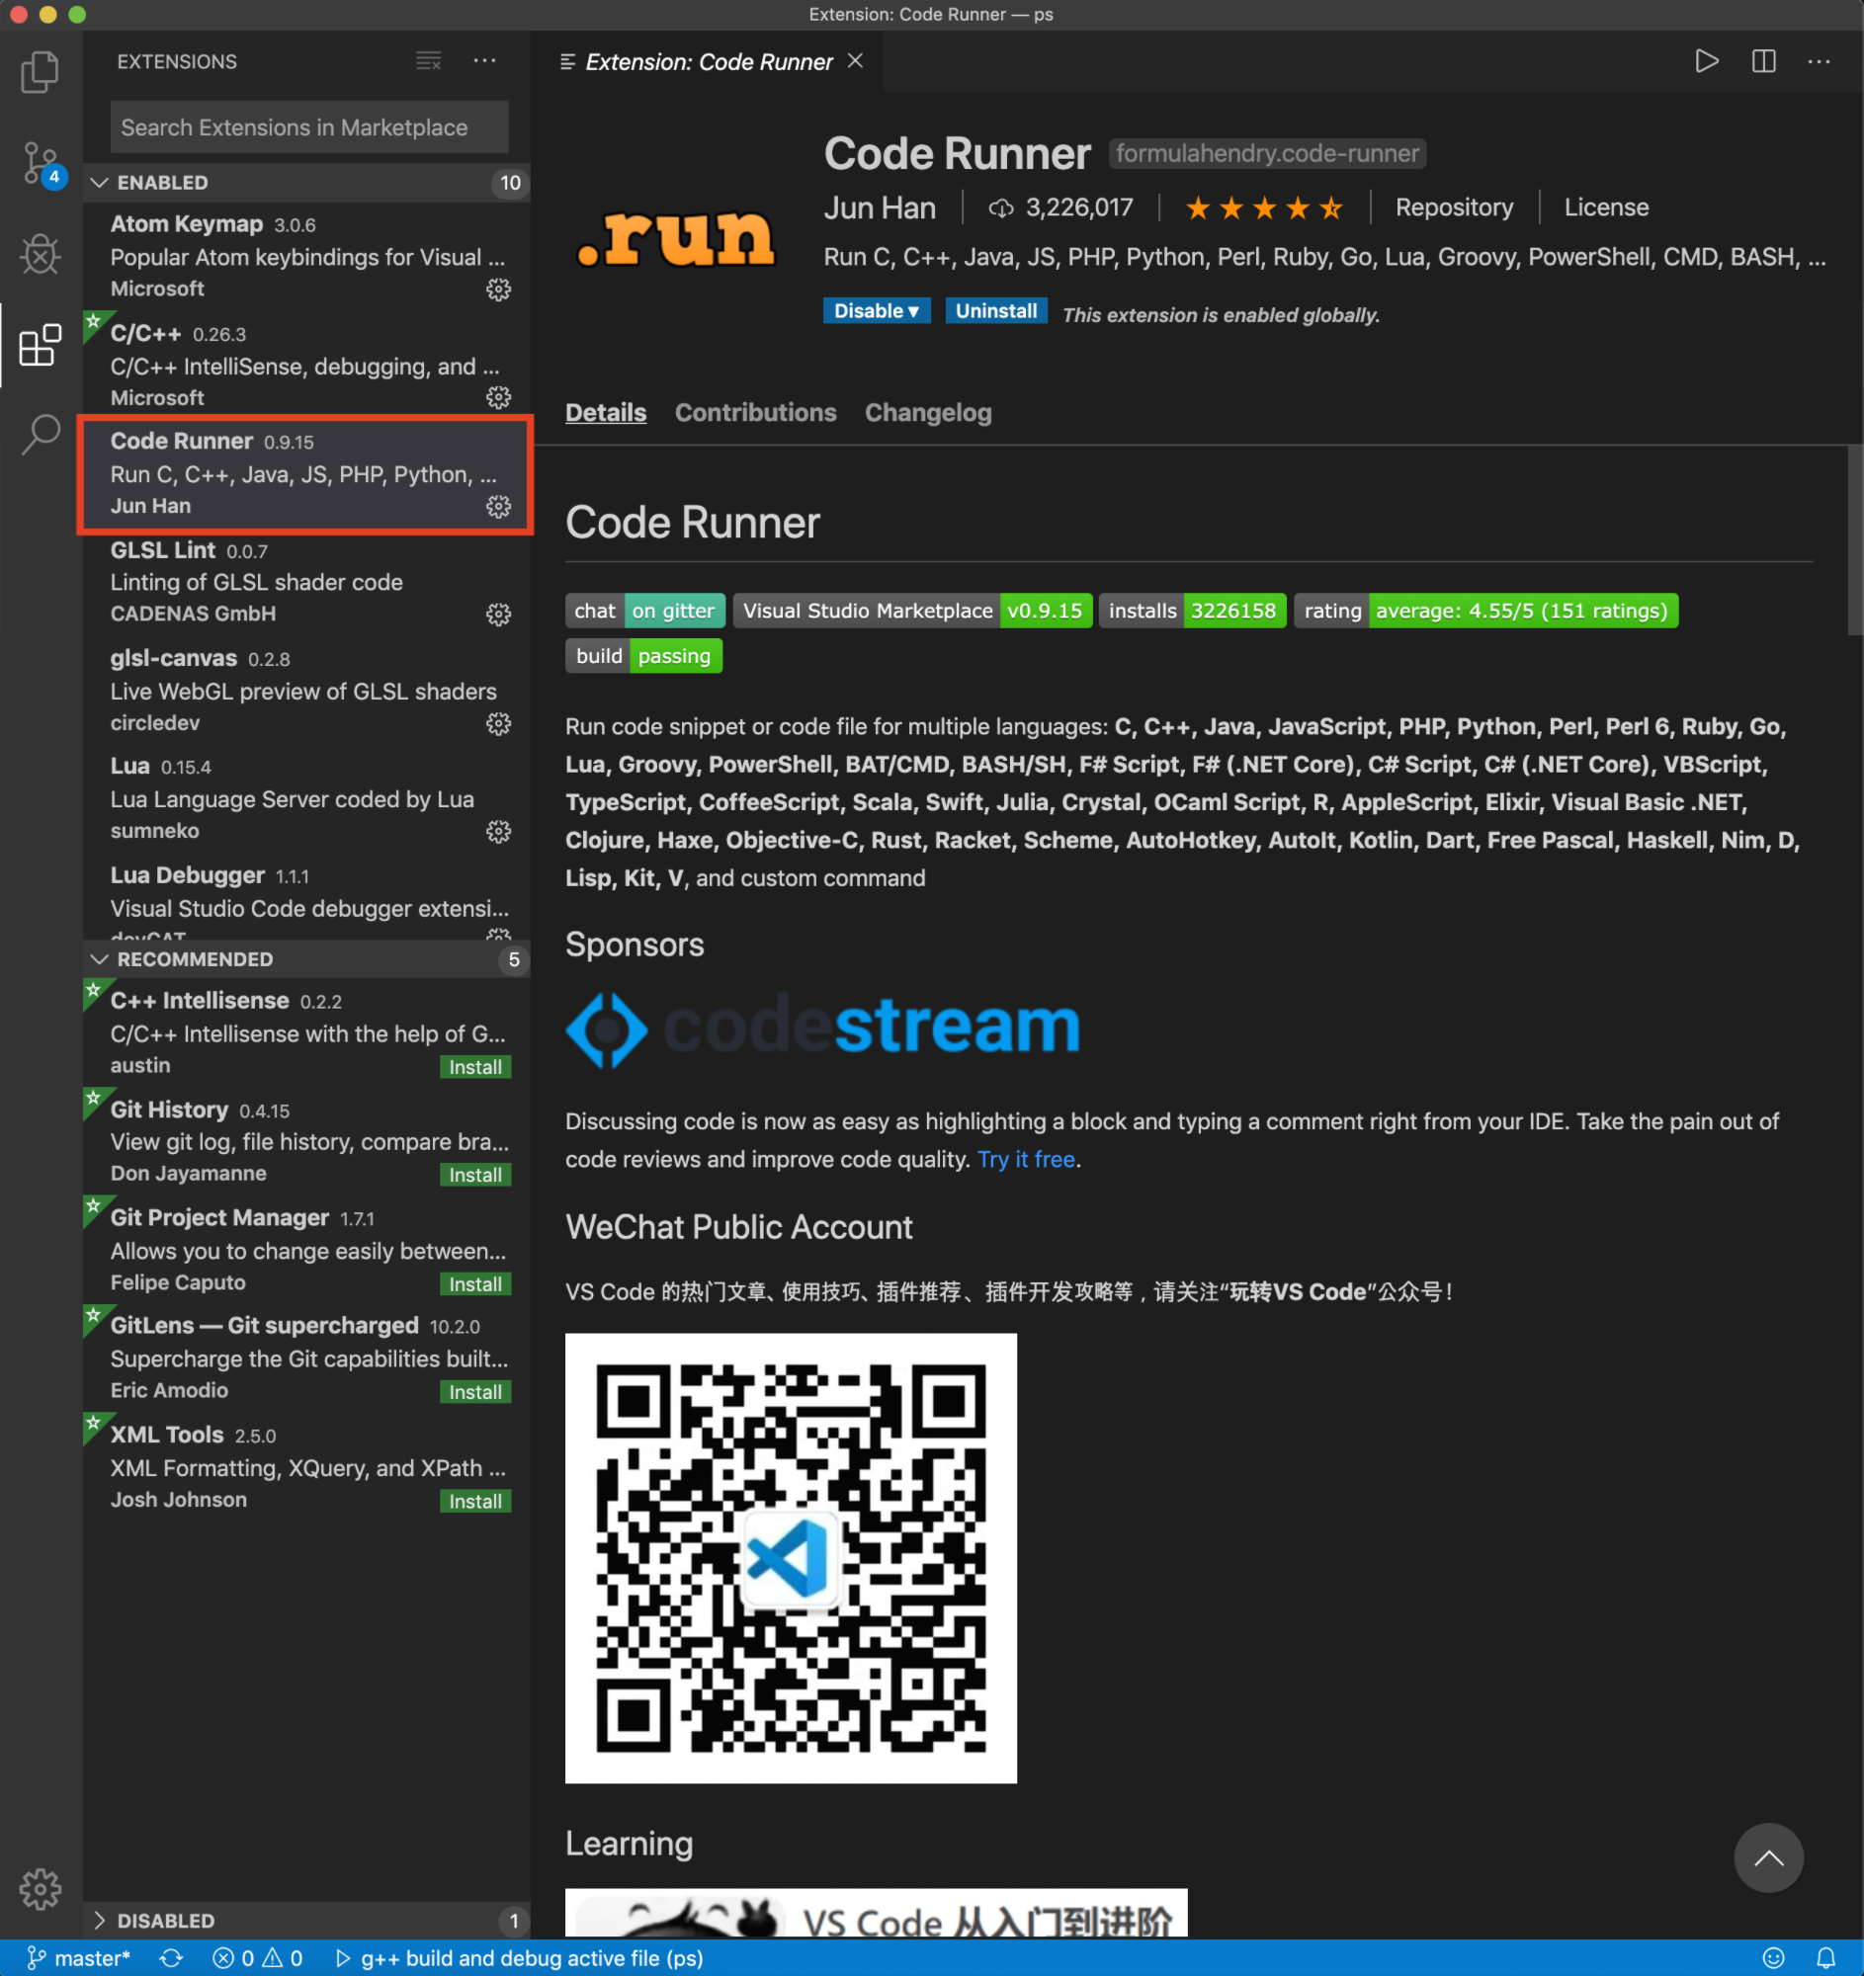The width and height of the screenshot is (1864, 1976).
Task: Open the Repository link
Action: tap(1455, 207)
